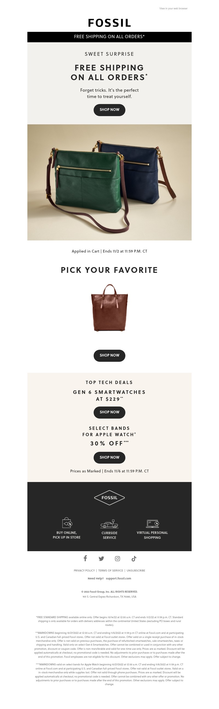Click the Facebook icon in footer

tap(85, 558)
